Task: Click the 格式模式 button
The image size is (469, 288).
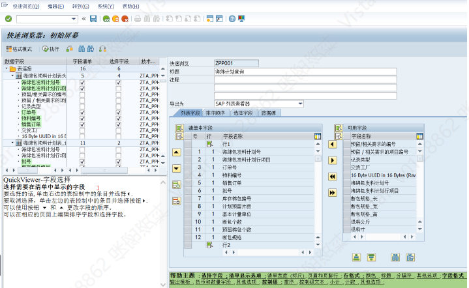Action: coord(19,49)
